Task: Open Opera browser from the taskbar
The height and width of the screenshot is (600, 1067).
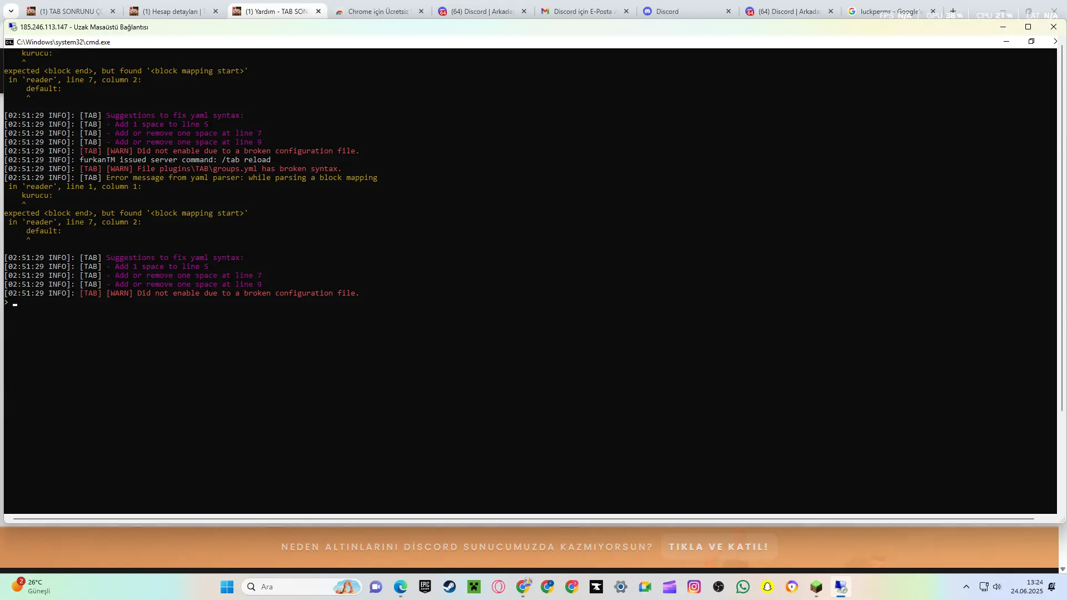Action: [498, 587]
